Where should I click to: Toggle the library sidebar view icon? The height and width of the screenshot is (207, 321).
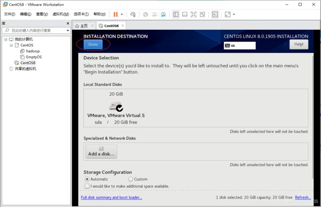(x=176, y=14)
